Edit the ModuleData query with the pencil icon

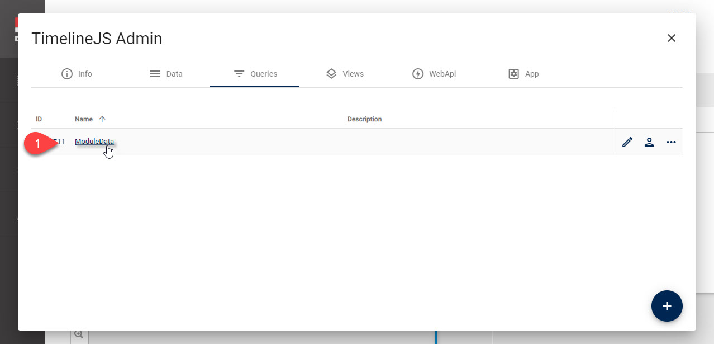coord(627,142)
